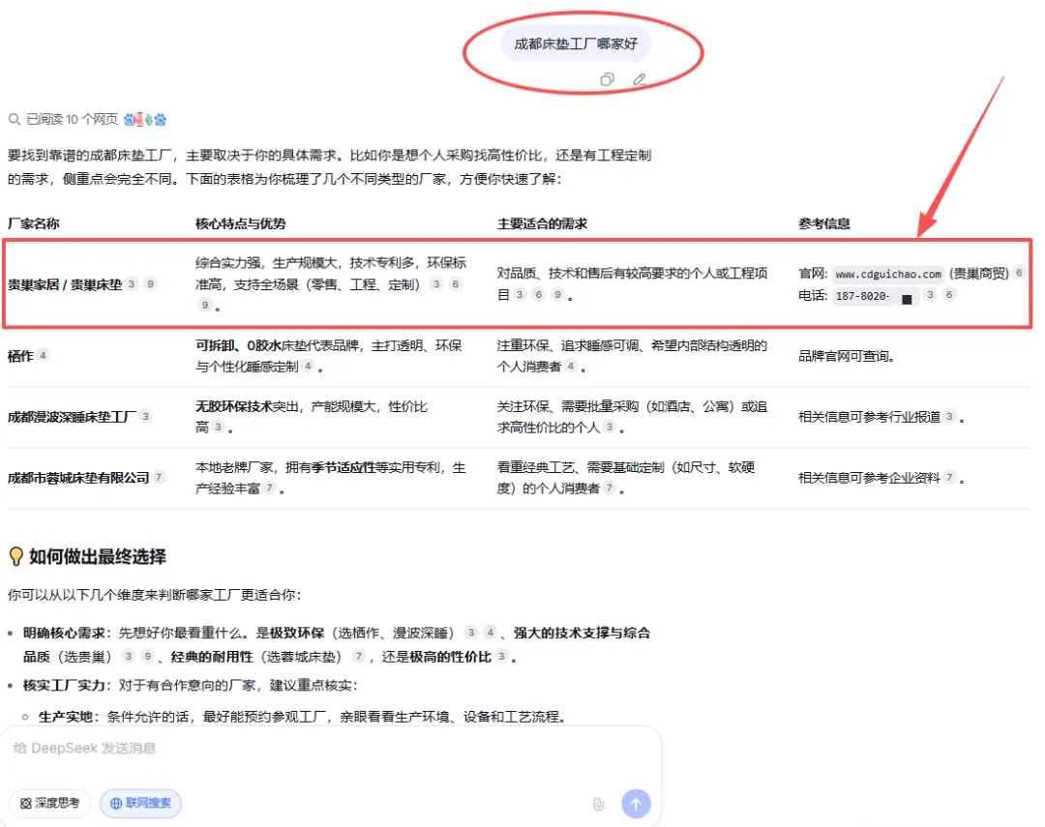
Task: Open citation 9 after (选贵巢)
Action: 148,656
